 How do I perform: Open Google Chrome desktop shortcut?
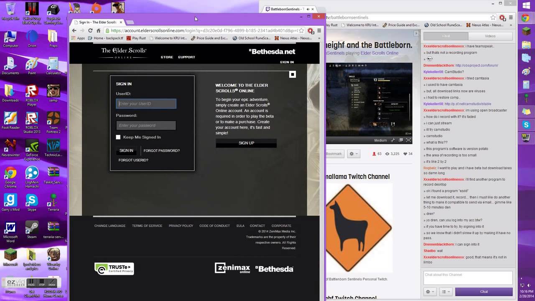10,177
